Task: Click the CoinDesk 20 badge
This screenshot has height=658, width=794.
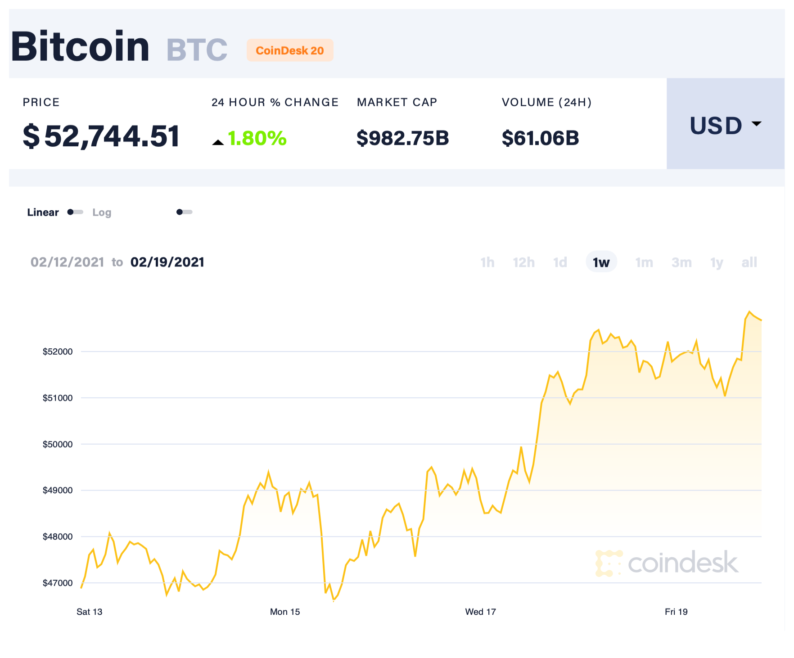Action: [290, 50]
